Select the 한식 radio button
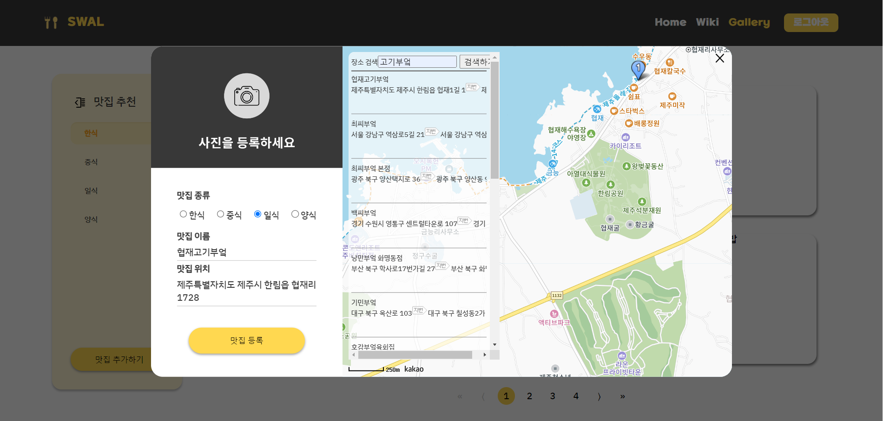Screen dimensions: 883x421 [x=184, y=214]
